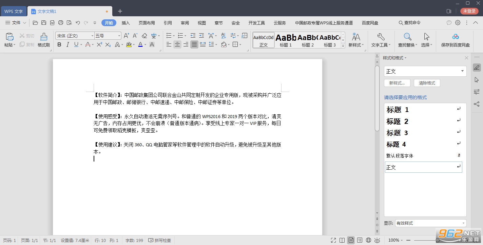The image size is (483, 245).
Task: Switch to the 插入 tab
Action: pyautogui.click(x=126, y=23)
